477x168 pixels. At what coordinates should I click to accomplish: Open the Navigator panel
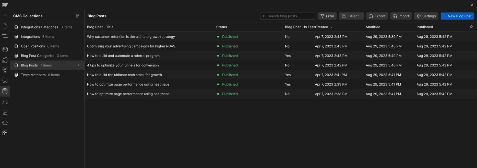[x=5, y=36]
